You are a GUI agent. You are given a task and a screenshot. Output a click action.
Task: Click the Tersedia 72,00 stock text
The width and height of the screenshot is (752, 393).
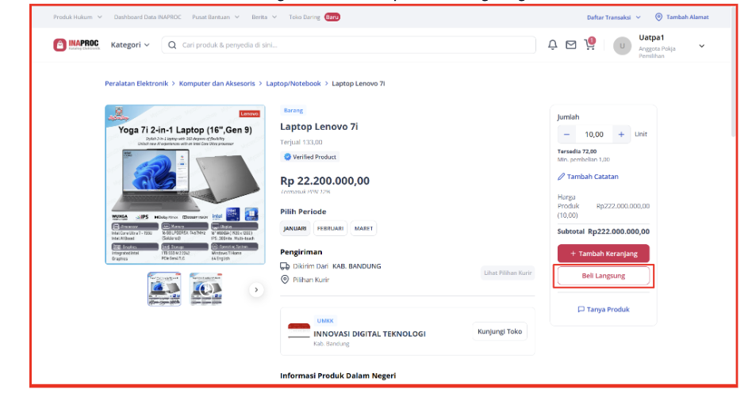pos(577,151)
